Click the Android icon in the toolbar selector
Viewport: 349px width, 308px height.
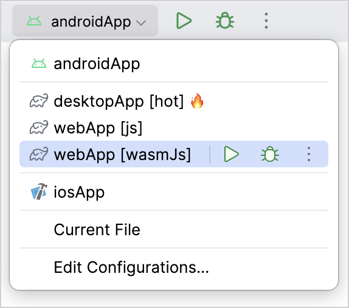(x=34, y=21)
